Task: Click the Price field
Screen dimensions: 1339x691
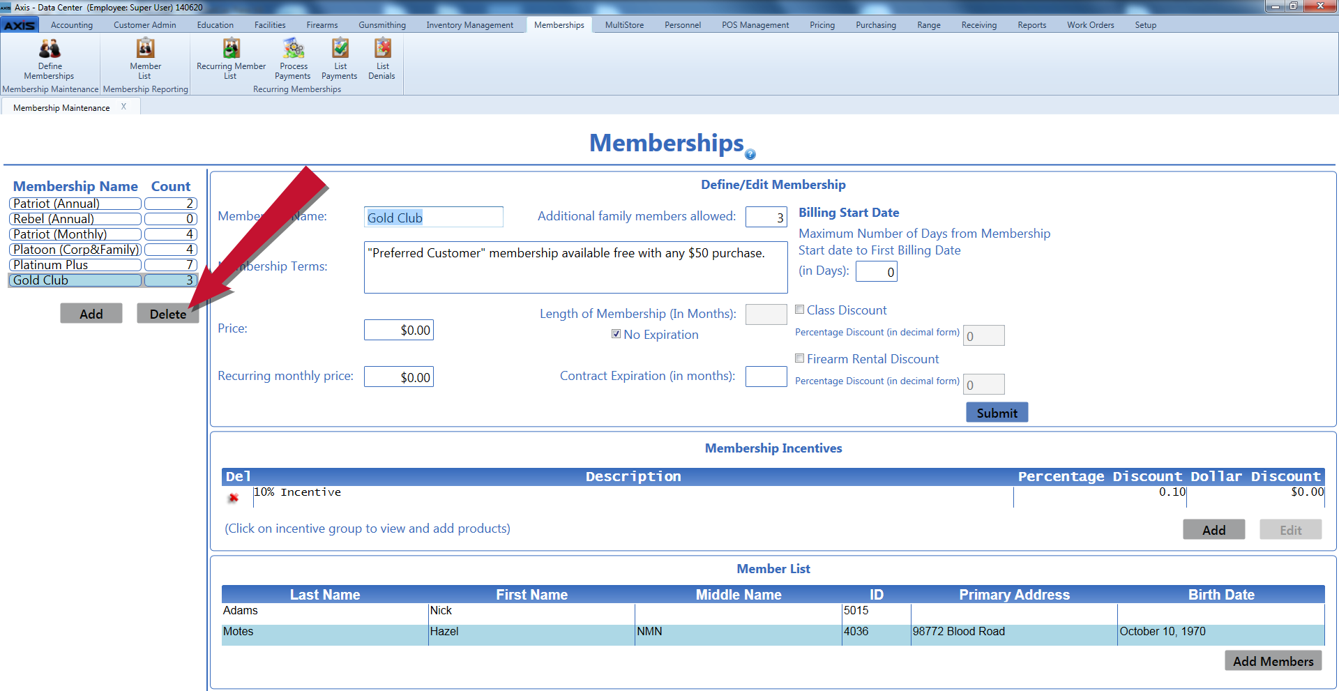Action: click(398, 330)
